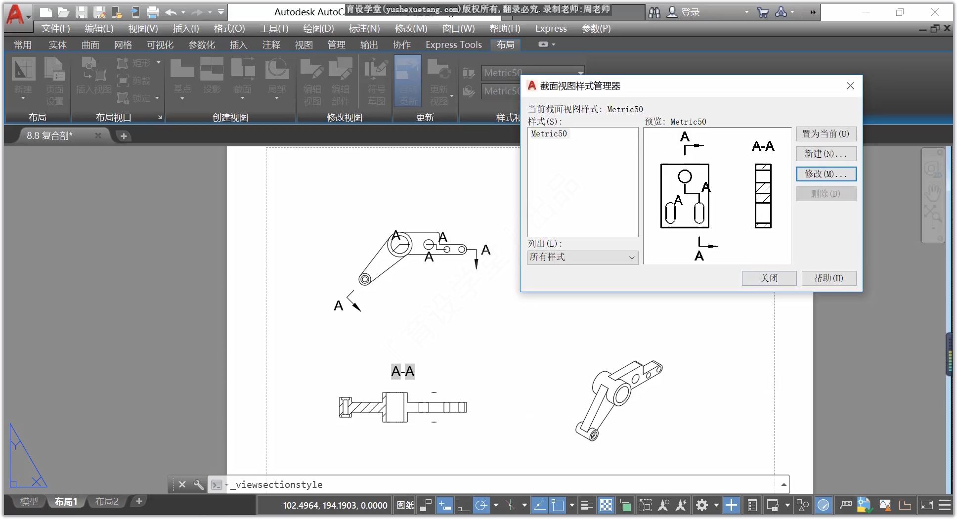
Task: Toggle transparency checkerboard icon in status bar
Action: (606, 505)
